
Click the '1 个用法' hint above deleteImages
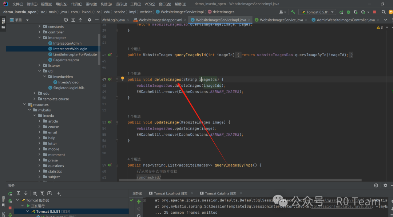[x=134, y=74]
